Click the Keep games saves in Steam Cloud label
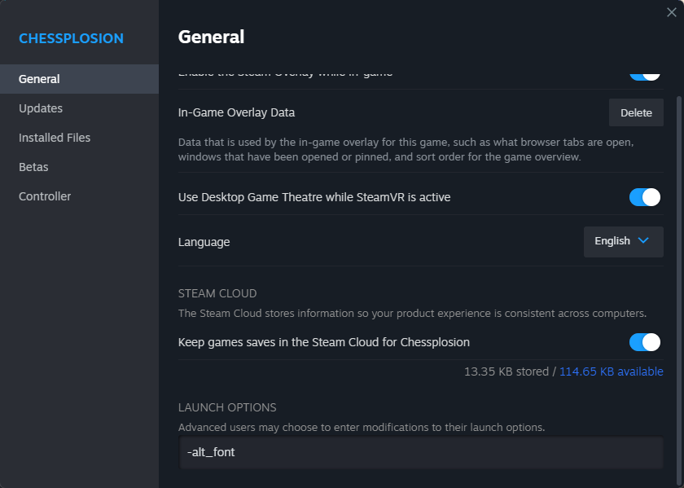The height and width of the screenshot is (488, 684). click(324, 342)
